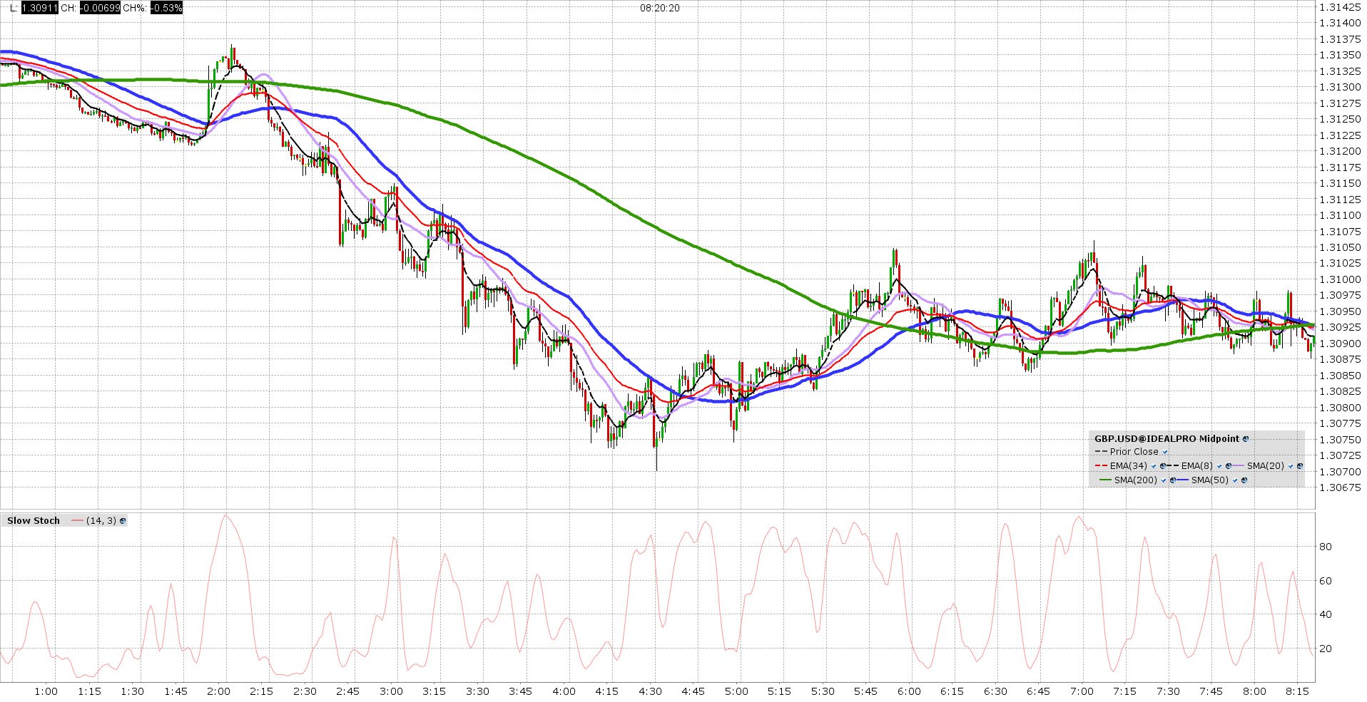Click the 20 level on stochastic axis
This screenshot has height=702, width=1367.
[1326, 649]
